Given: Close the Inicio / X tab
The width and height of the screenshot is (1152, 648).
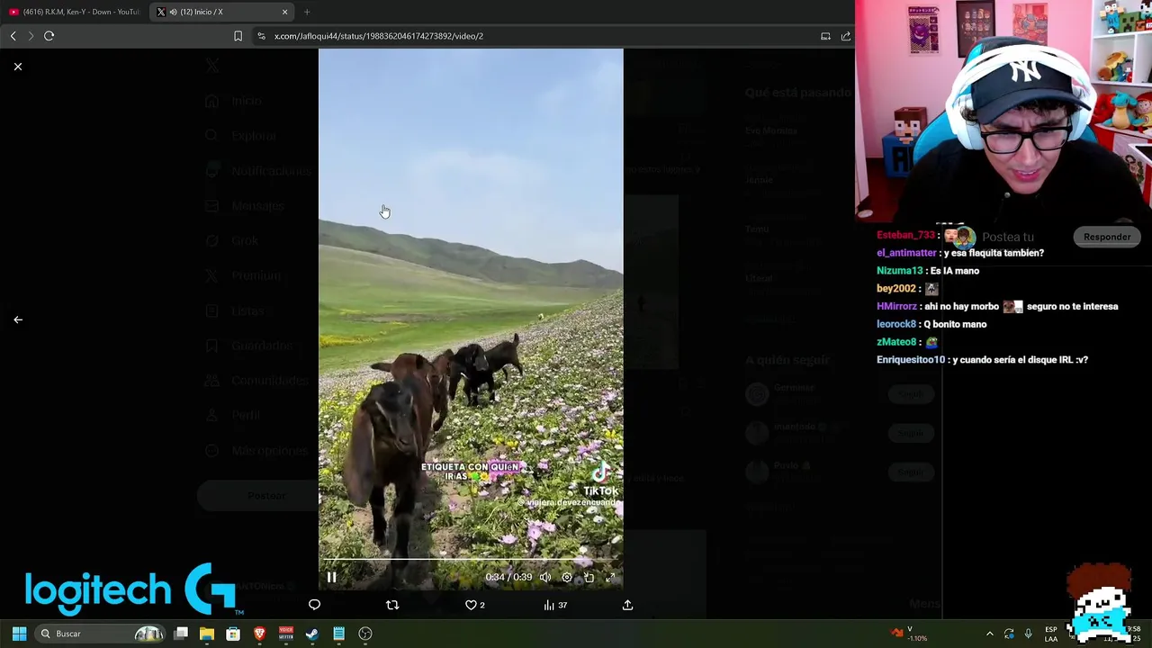Looking at the screenshot, I should [284, 12].
